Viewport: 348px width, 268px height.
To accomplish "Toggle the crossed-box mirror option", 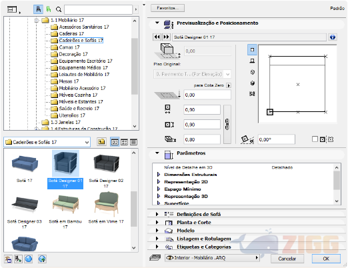I will click(x=322, y=139).
